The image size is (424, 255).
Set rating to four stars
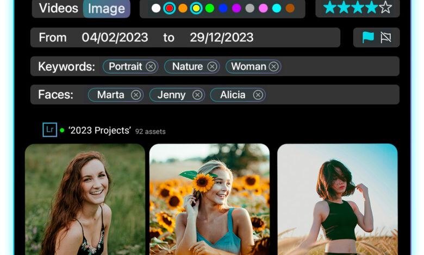click(x=371, y=7)
